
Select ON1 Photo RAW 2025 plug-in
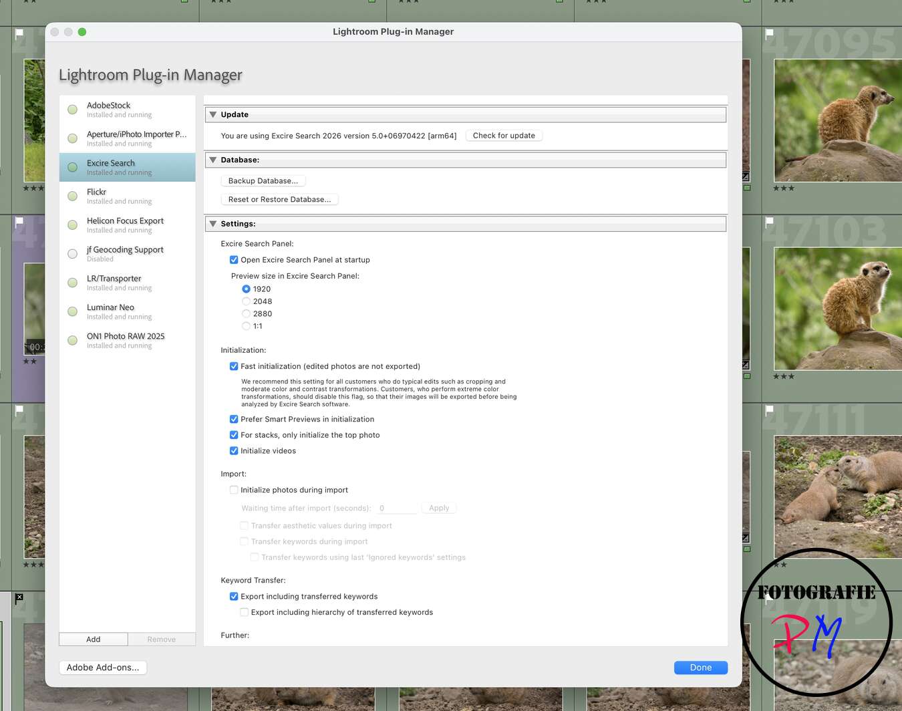[x=127, y=340]
